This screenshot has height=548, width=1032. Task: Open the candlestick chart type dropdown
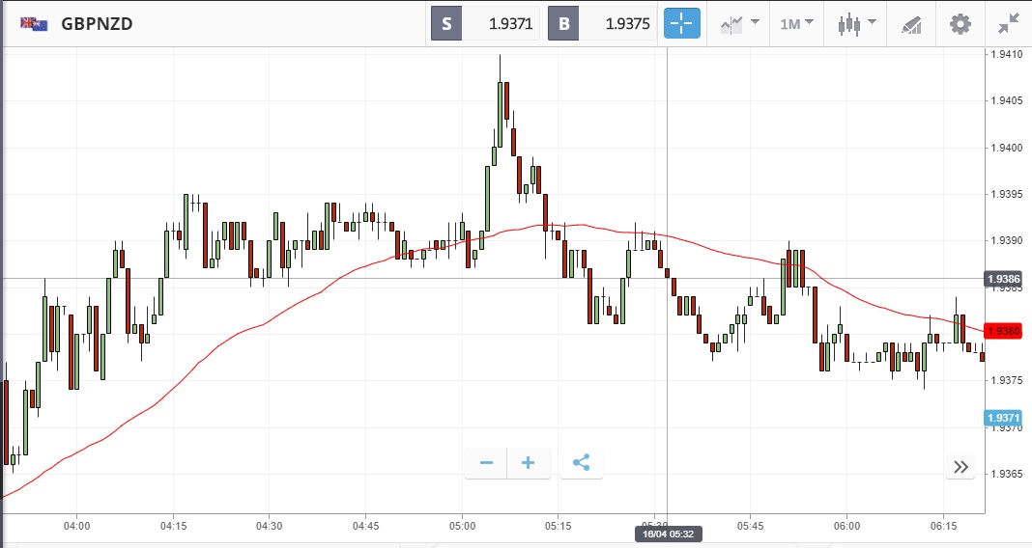(x=857, y=24)
